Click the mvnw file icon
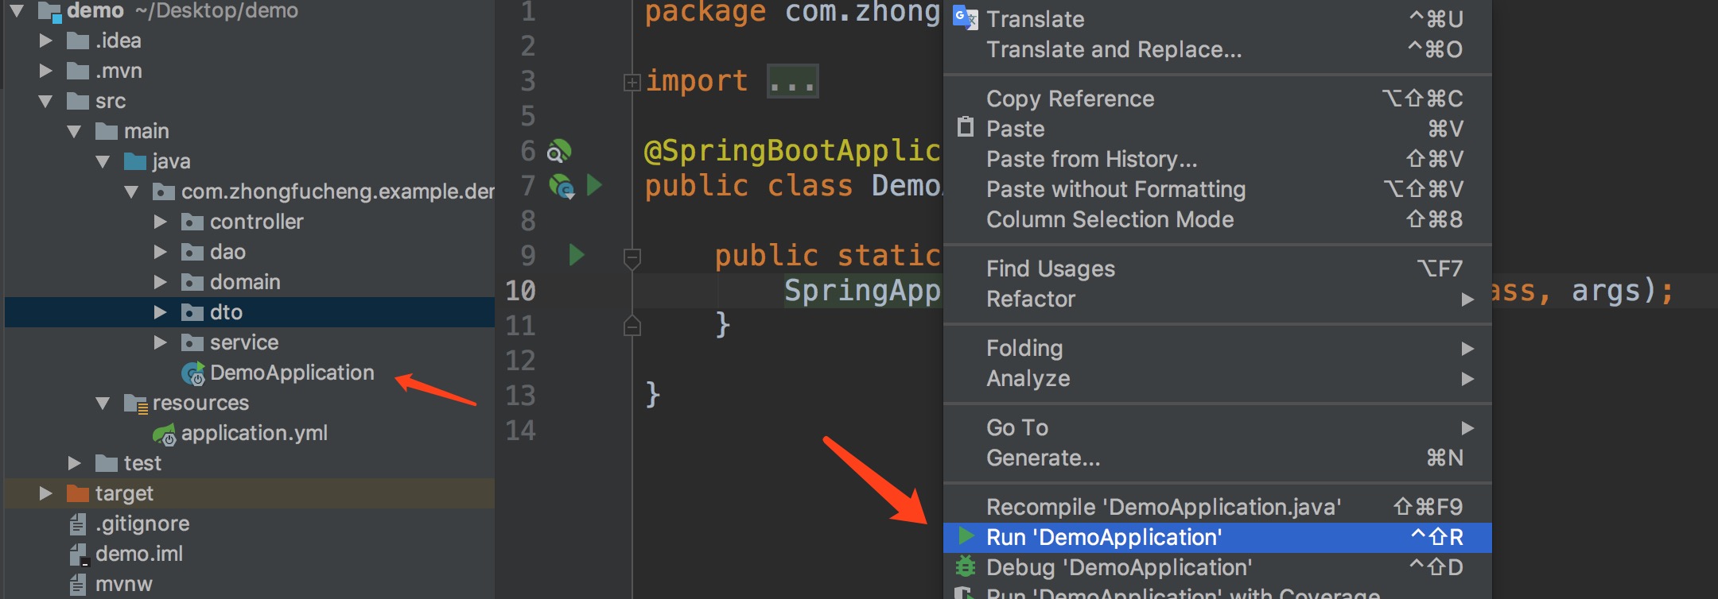 click(x=78, y=585)
